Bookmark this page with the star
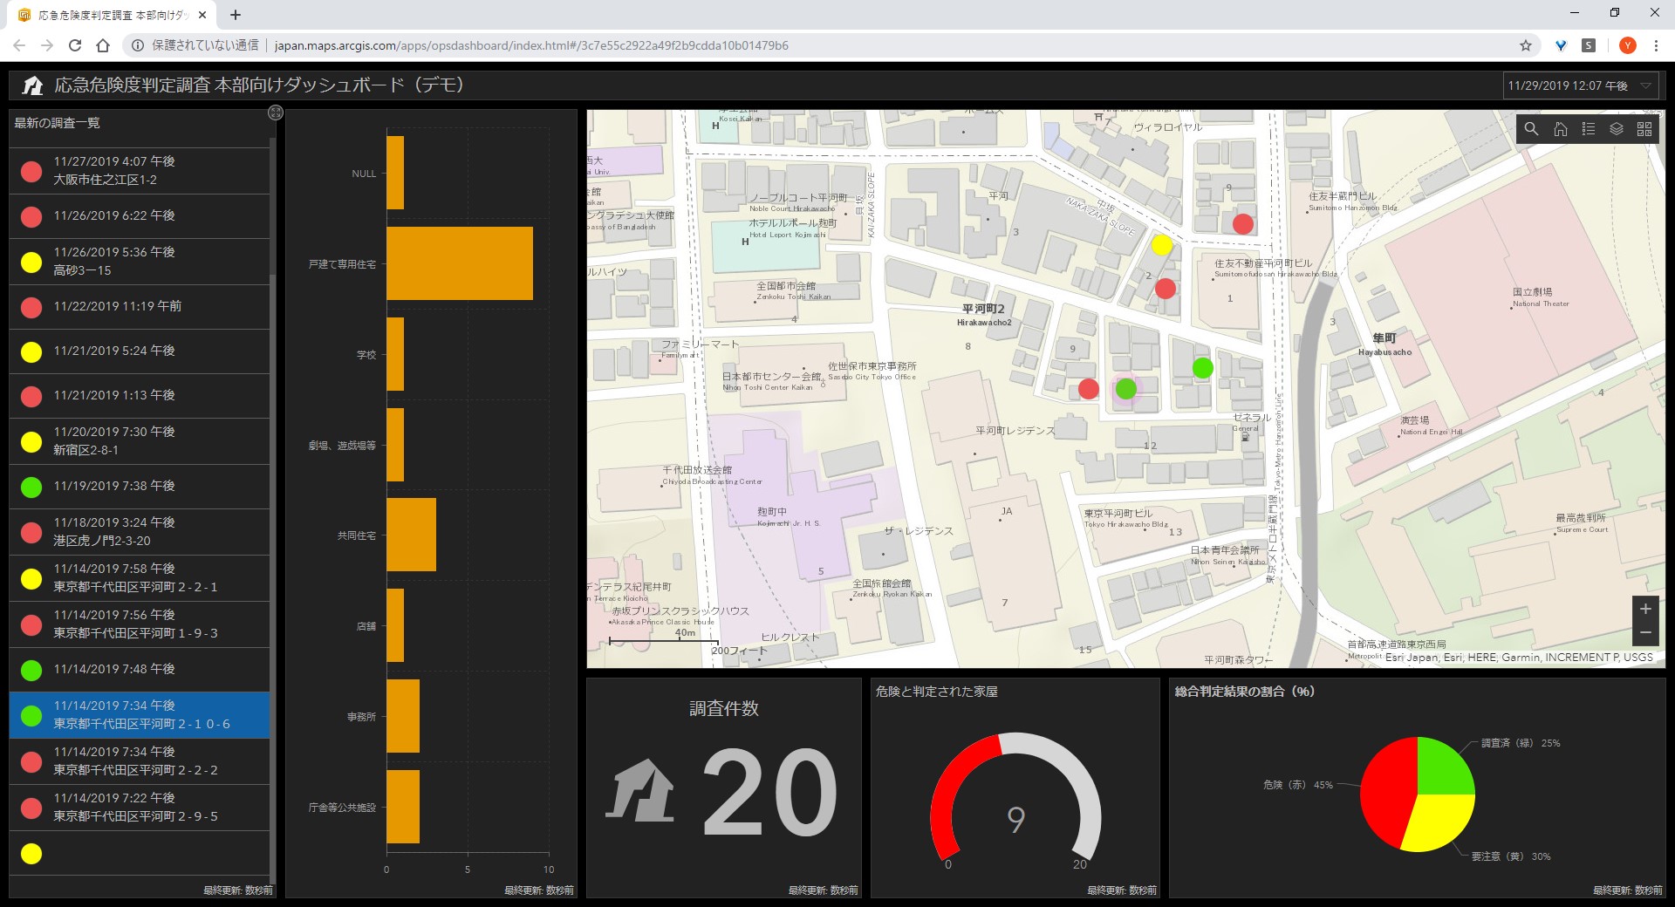This screenshot has width=1675, height=907. click(1525, 45)
